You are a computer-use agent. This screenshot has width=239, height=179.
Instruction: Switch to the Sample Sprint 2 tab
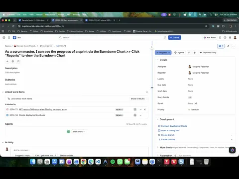[x=33, y=20]
